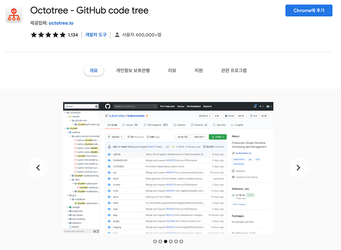Jump to the second carousel slide dot
Screen dimensions: 341x250
[x=160, y=241]
